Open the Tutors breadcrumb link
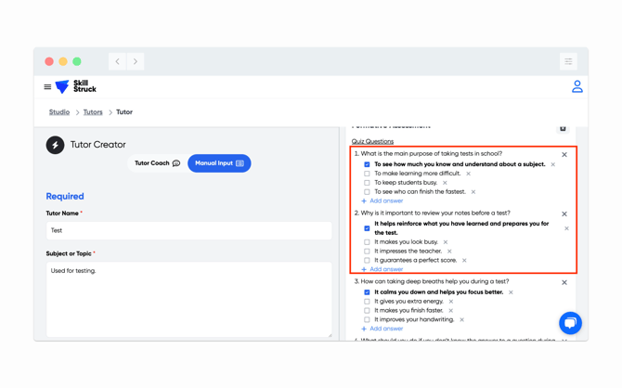 click(x=93, y=112)
